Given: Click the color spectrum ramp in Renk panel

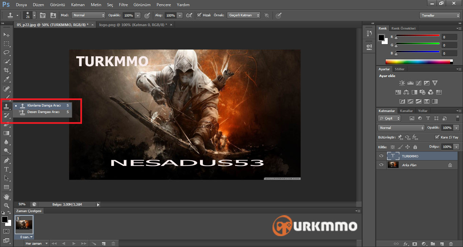Looking at the screenshot, I should (x=419, y=62).
